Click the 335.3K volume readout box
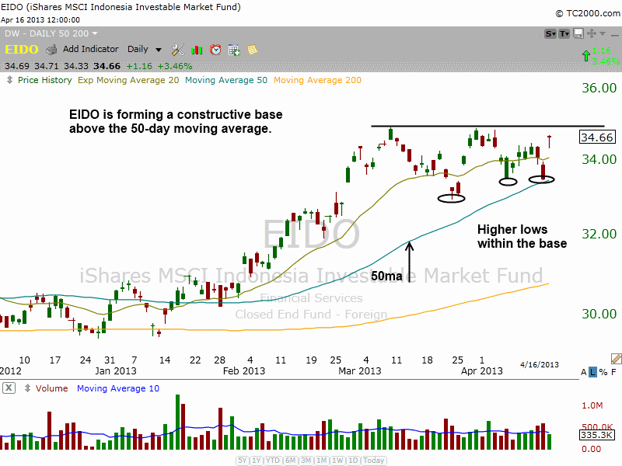The height and width of the screenshot is (466, 622). (x=599, y=436)
